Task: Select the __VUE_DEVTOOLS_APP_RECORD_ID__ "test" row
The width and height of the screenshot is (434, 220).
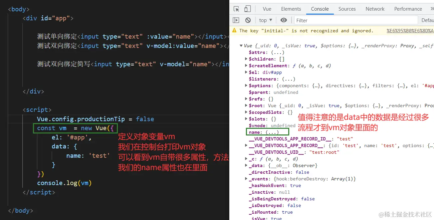Action: click(301, 139)
